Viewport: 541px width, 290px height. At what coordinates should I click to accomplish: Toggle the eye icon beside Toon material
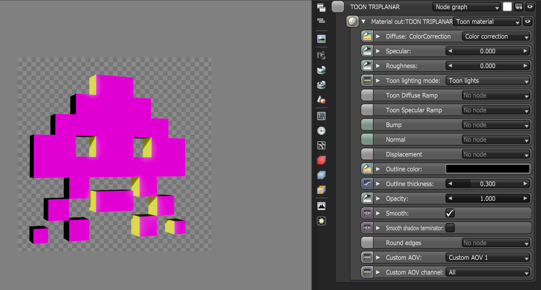click(527, 22)
